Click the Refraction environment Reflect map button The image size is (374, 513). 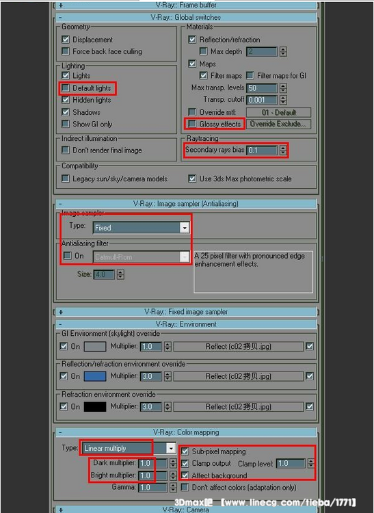click(x=239, y=407)
